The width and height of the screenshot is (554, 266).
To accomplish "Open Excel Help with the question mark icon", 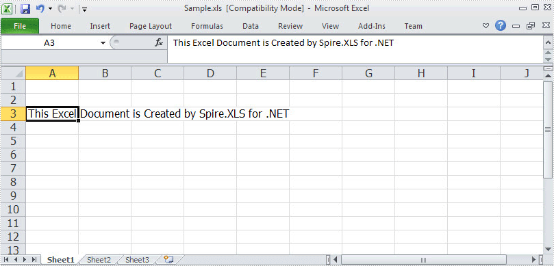I will coord(501,25).
